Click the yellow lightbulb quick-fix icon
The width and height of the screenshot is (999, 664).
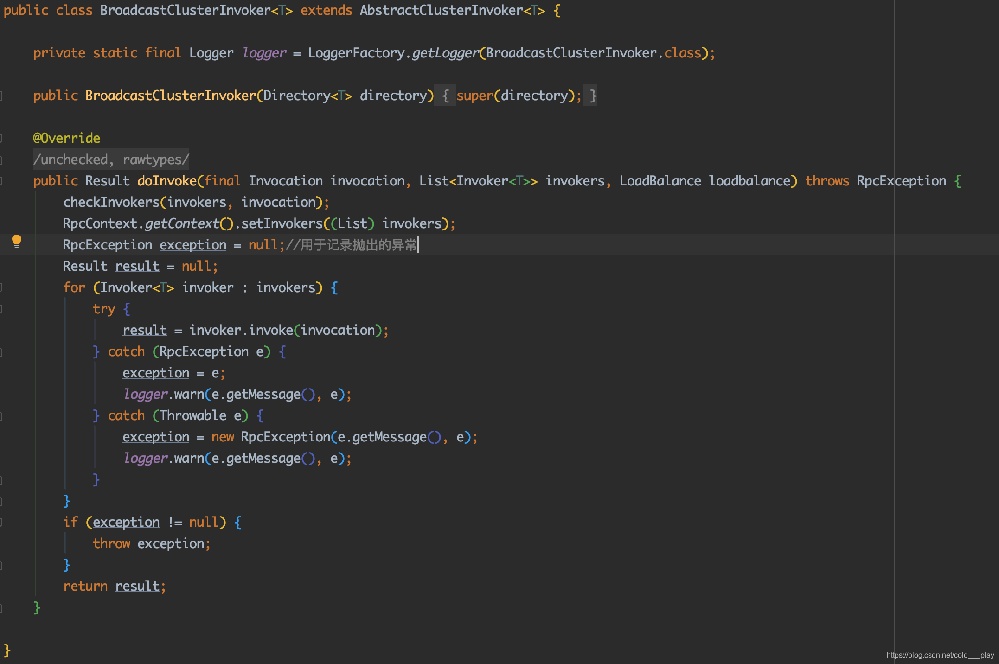click(17, 241)
